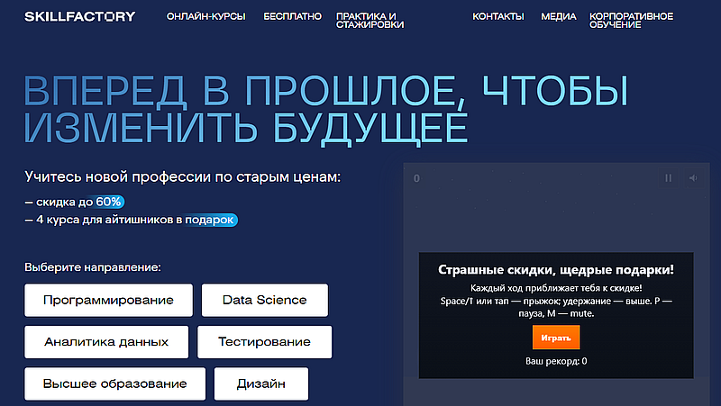Open the Онлайн-курсы menu
Image resolution: width=721 pixels, height=406 pixels.
(206, 16)
